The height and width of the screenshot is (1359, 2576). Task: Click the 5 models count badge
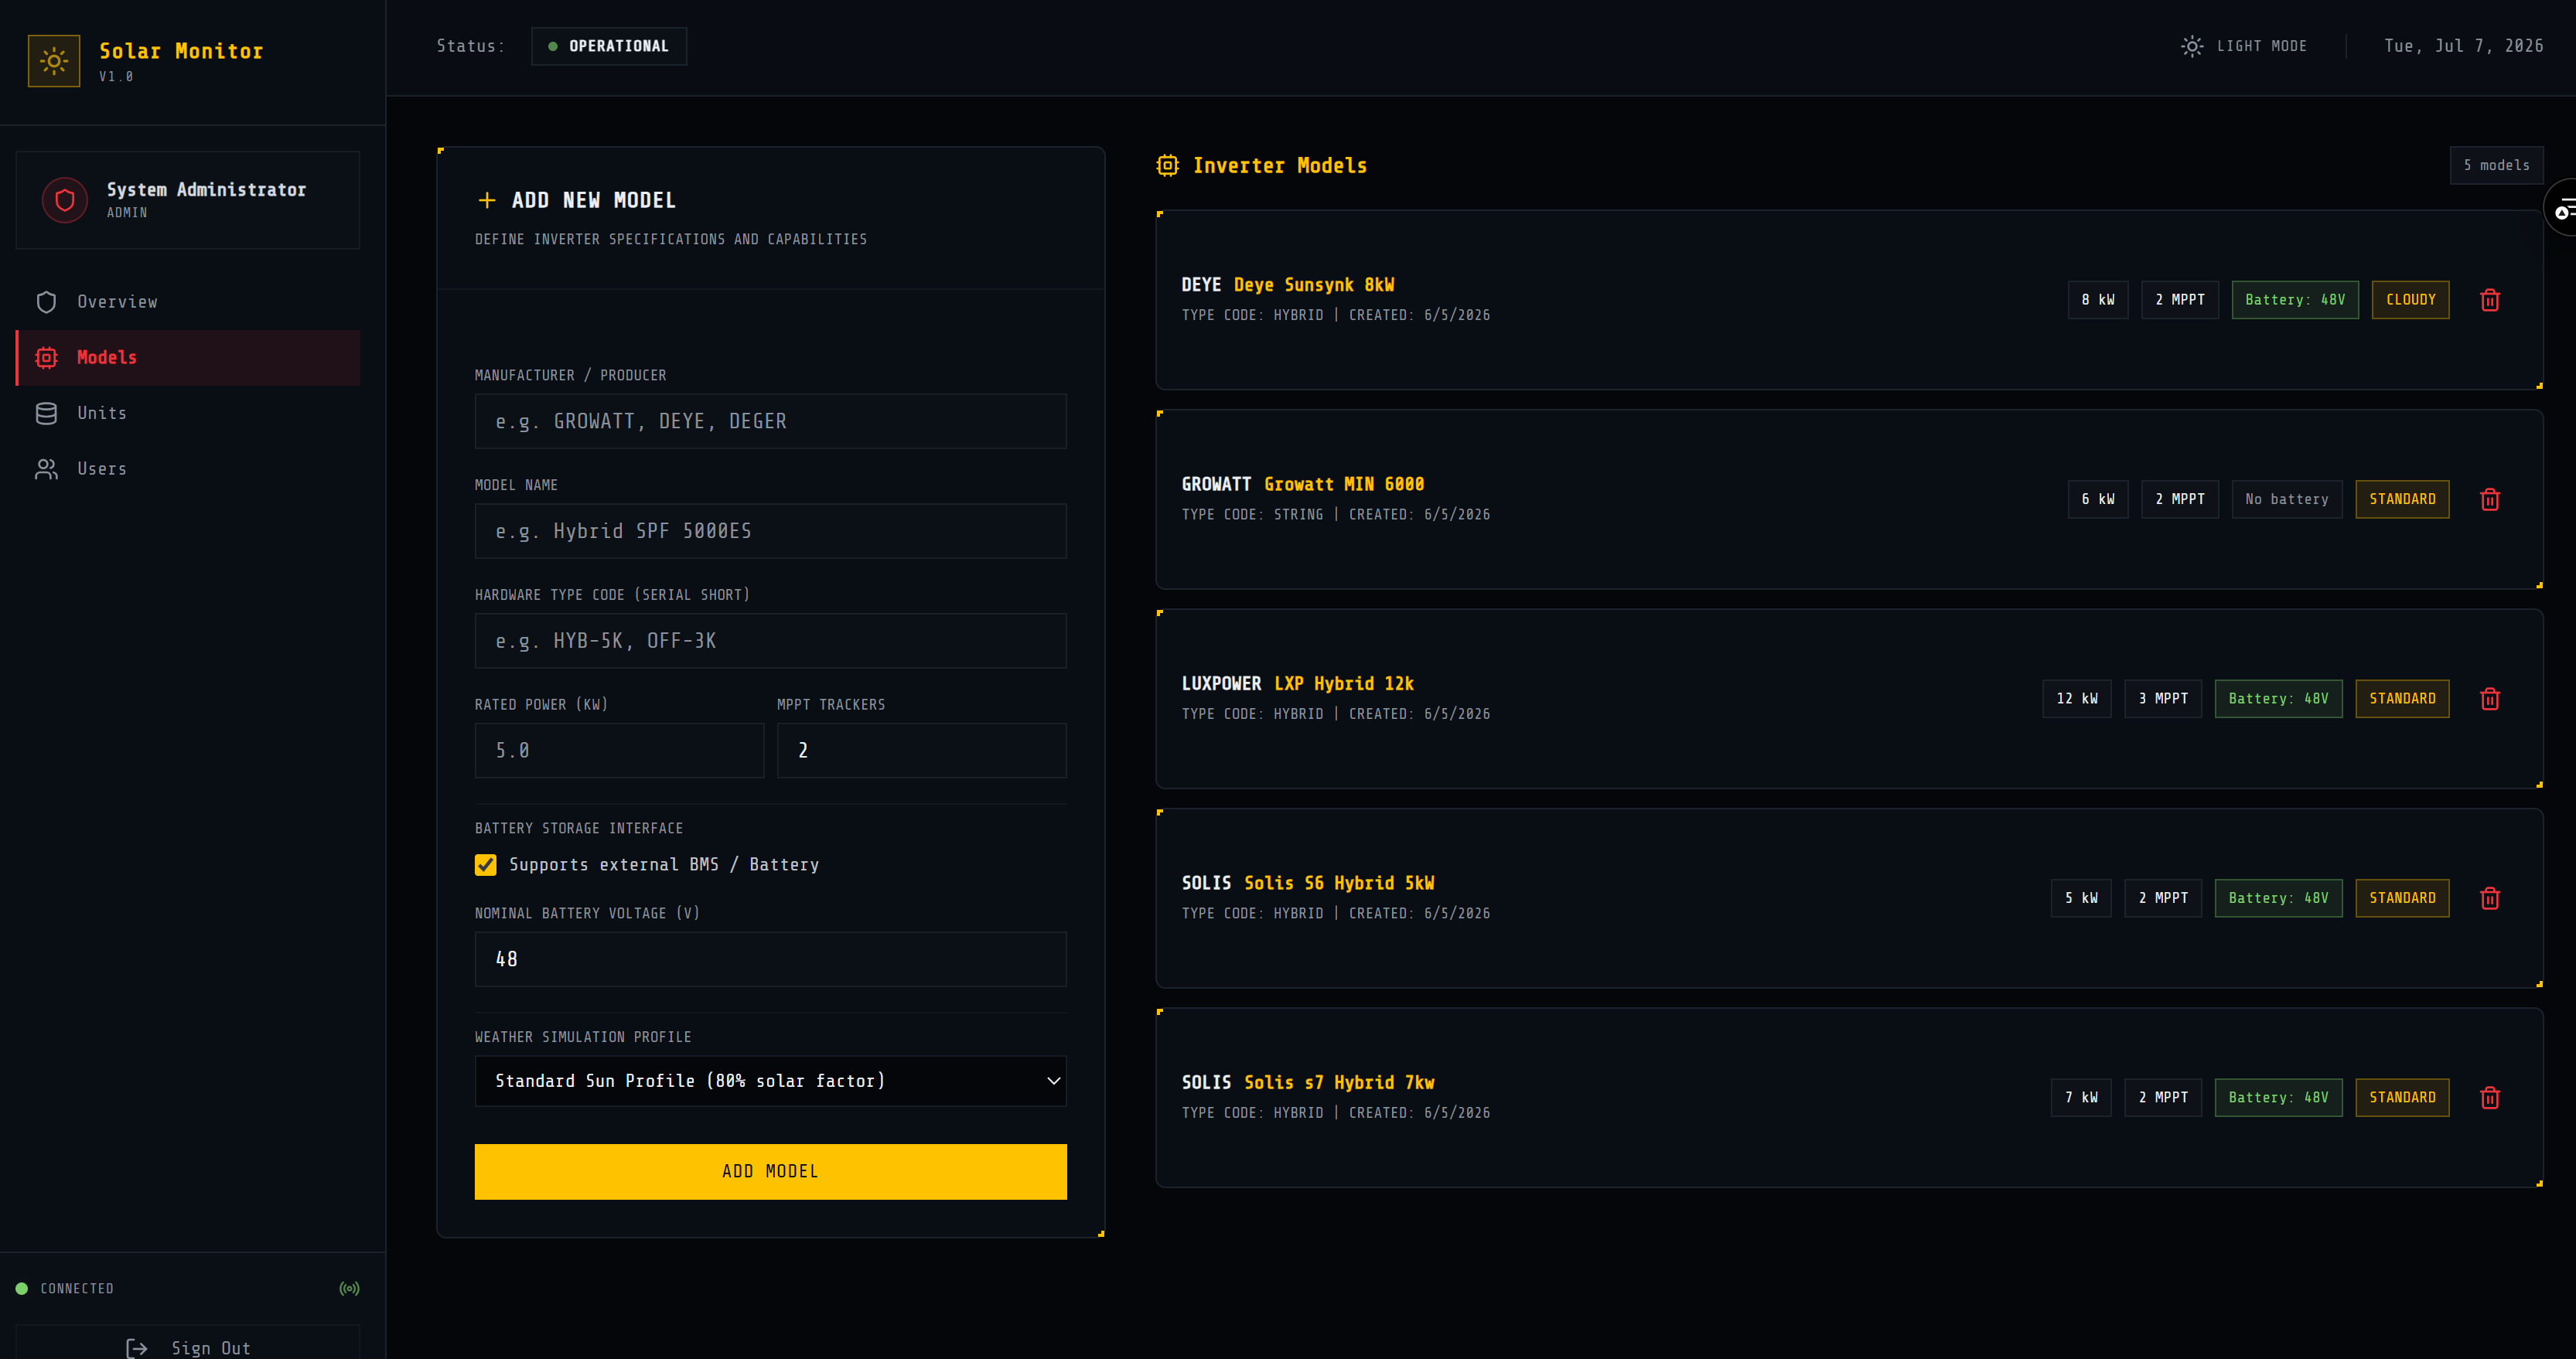tap(2496, 165)
